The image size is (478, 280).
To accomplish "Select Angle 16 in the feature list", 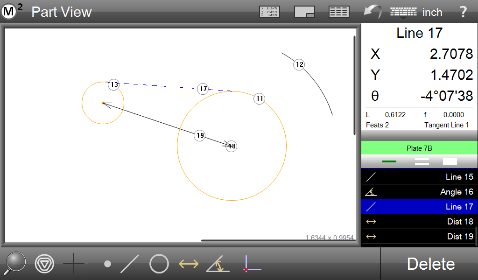I will click(x=419, y=192).
